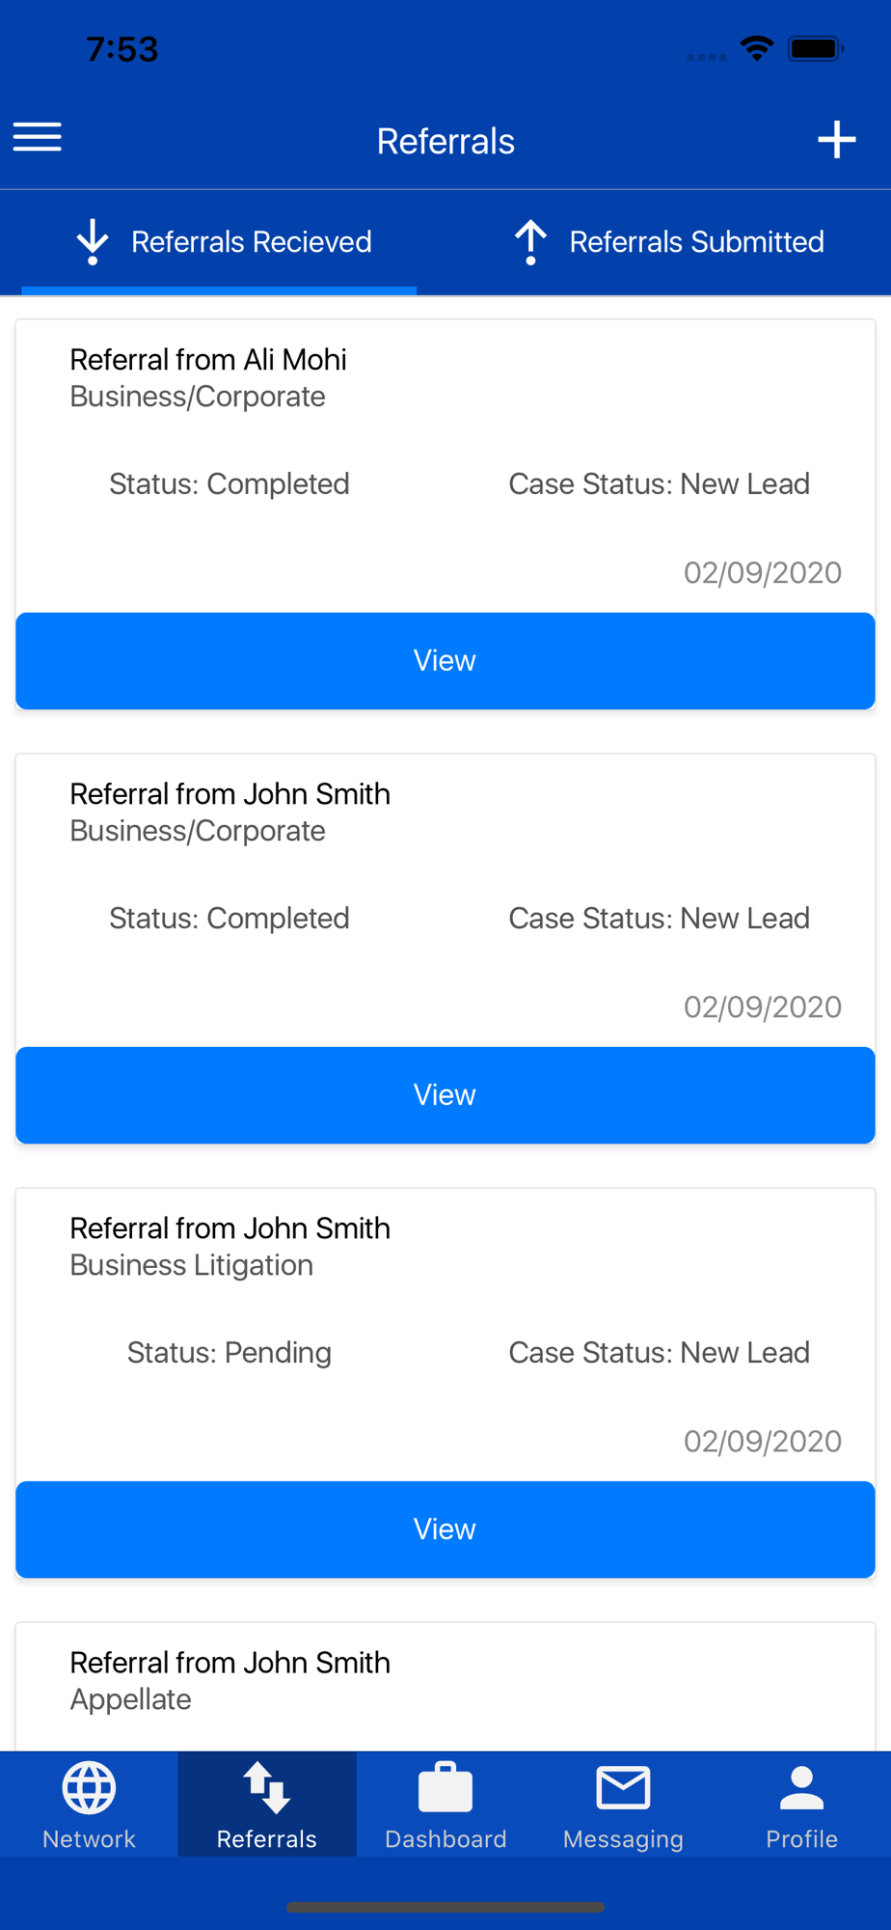Tap the plus icon to add a referral
This screenshot has height=1930, width=891.
click(837, 140)
